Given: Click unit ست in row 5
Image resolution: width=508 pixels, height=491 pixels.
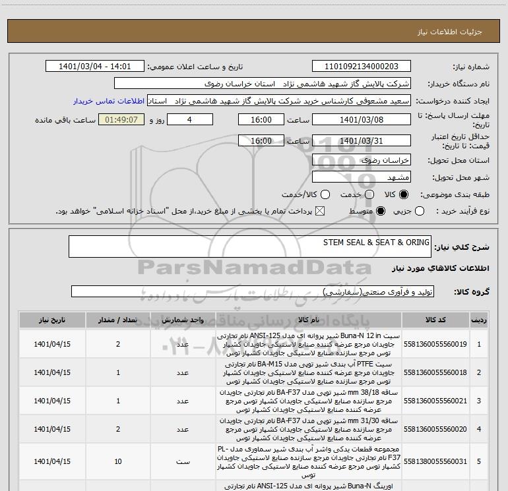Looking at the screenshot, I should pyautogui.click(x=183, y=462).
